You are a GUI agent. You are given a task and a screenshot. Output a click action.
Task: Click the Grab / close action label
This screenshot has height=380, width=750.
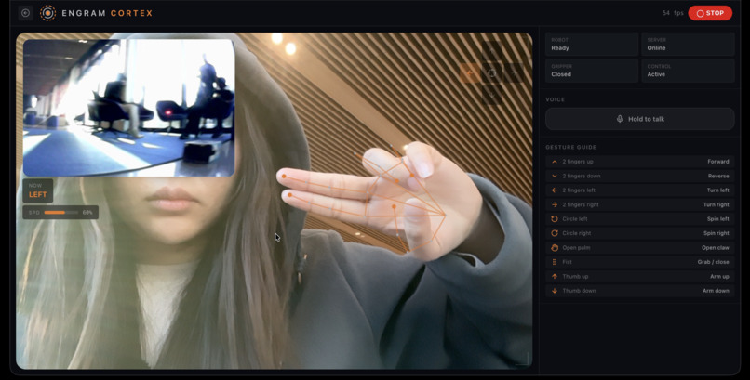713,262
